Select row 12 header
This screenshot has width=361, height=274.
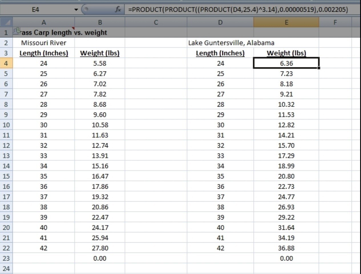coord(6,146)
